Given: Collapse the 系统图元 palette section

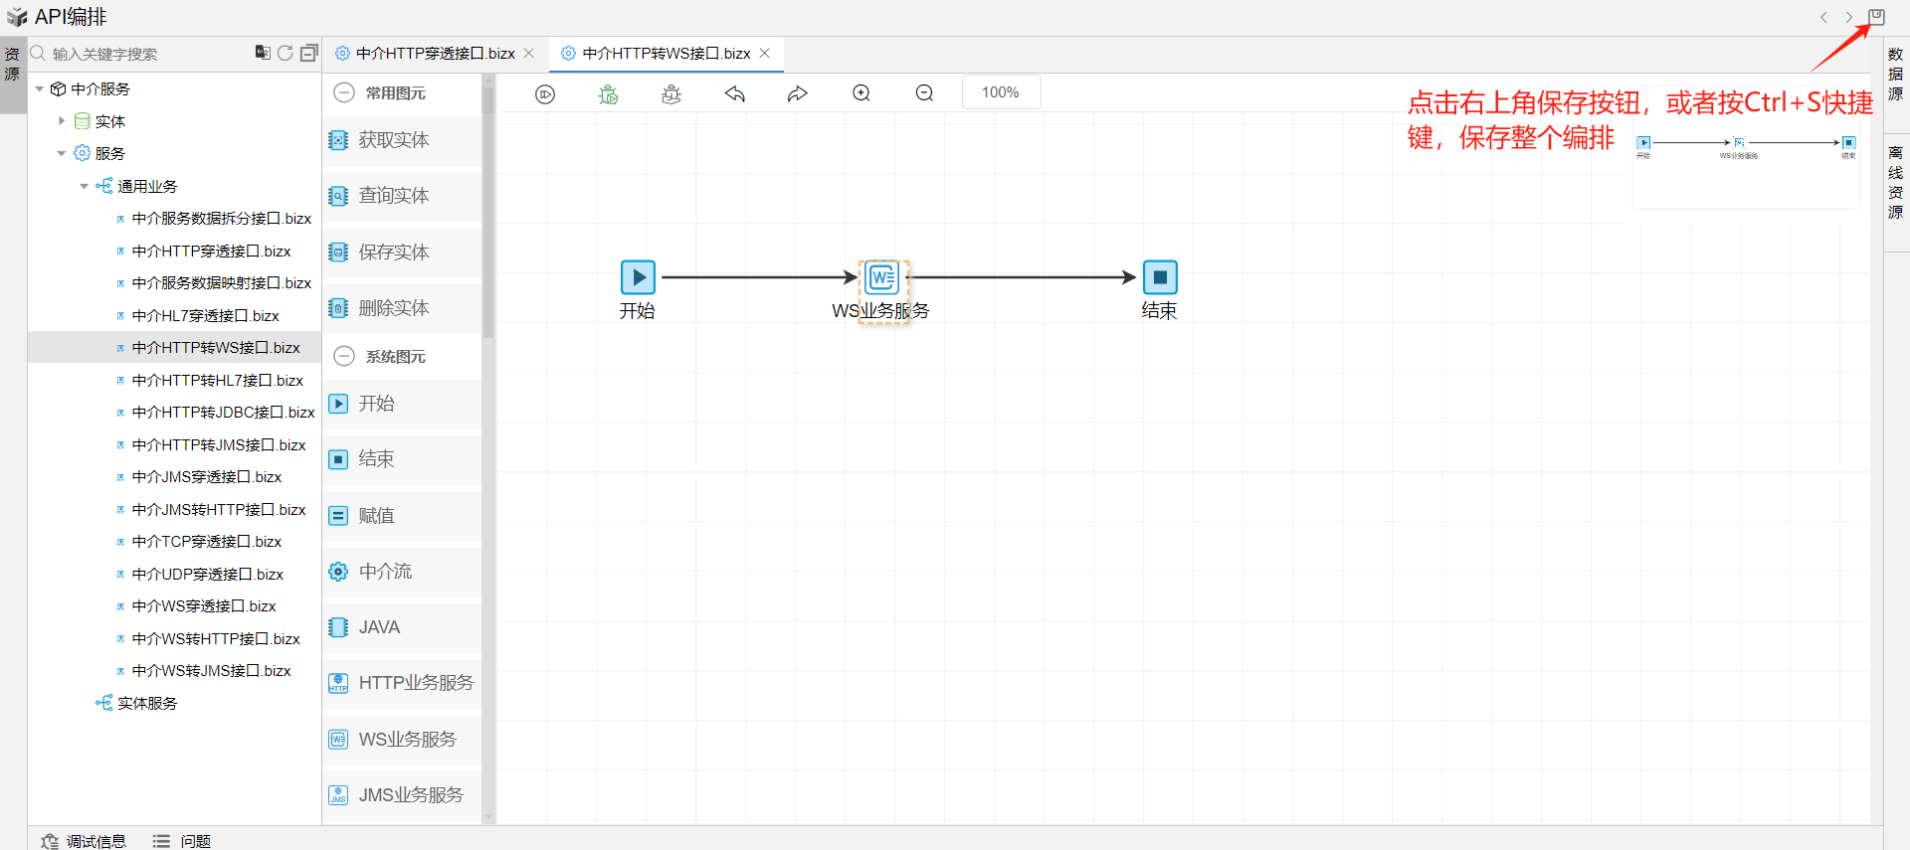Looking at the screenshot, I should pyautogui.click(x=344, y=356).
